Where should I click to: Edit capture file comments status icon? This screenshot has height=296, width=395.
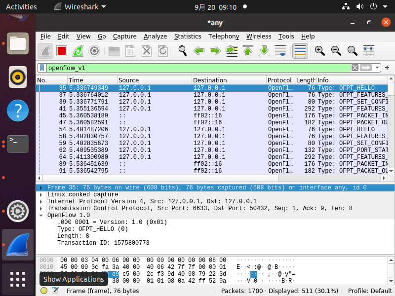tap(55, 291)
